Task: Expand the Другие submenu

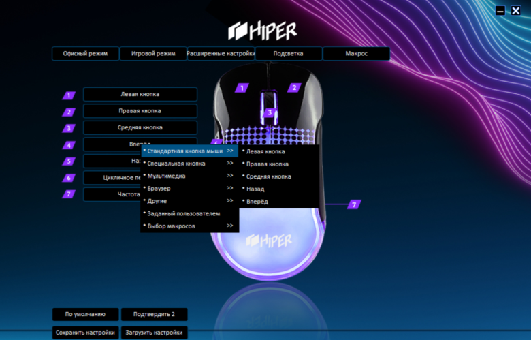Action: click(x=190, y=201)
